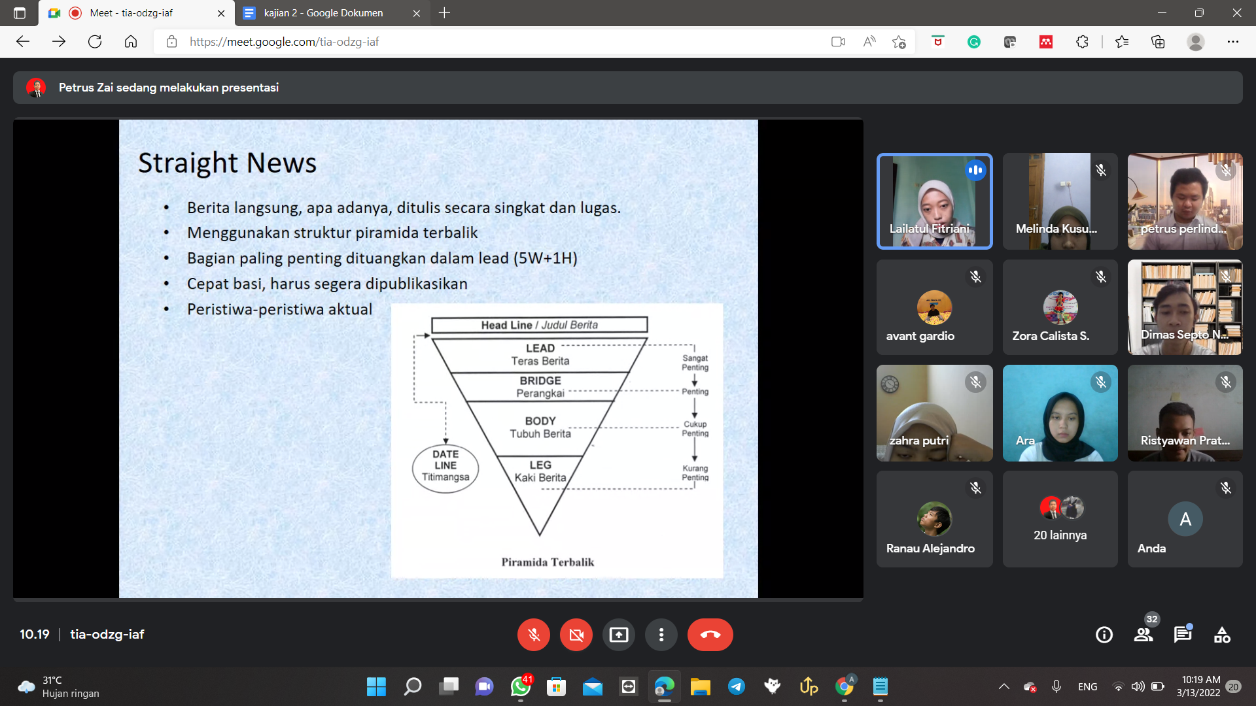Open the Edge settings and more ellipsis menu
This screenshot has height=706, width=1256.
click(1232, 42)
